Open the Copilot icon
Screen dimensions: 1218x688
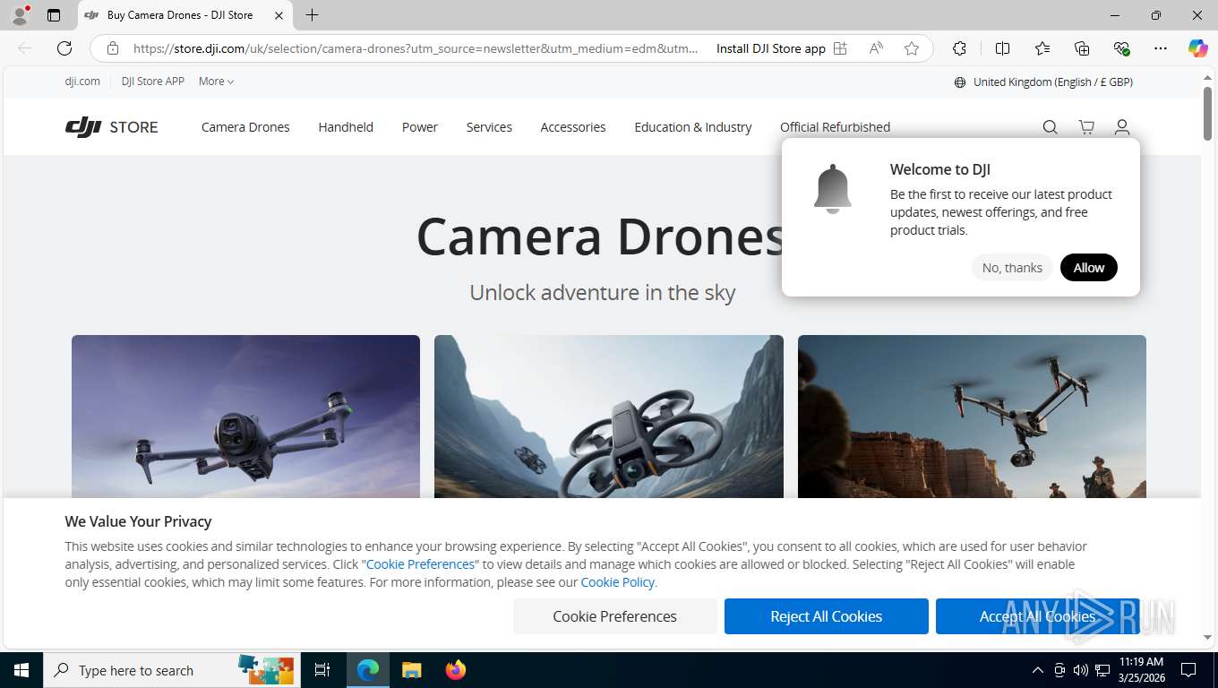(1197, 48)
